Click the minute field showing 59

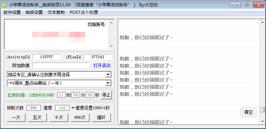76,95
